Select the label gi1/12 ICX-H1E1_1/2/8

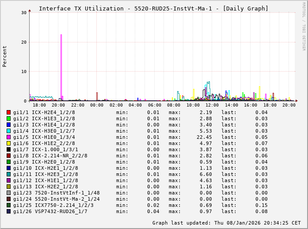46,180
